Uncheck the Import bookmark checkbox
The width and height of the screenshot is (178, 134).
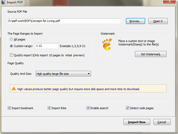tap(9, 108)
